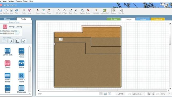Open the Paths category
The height and width of the screenshot is (97, 172).
21,63
